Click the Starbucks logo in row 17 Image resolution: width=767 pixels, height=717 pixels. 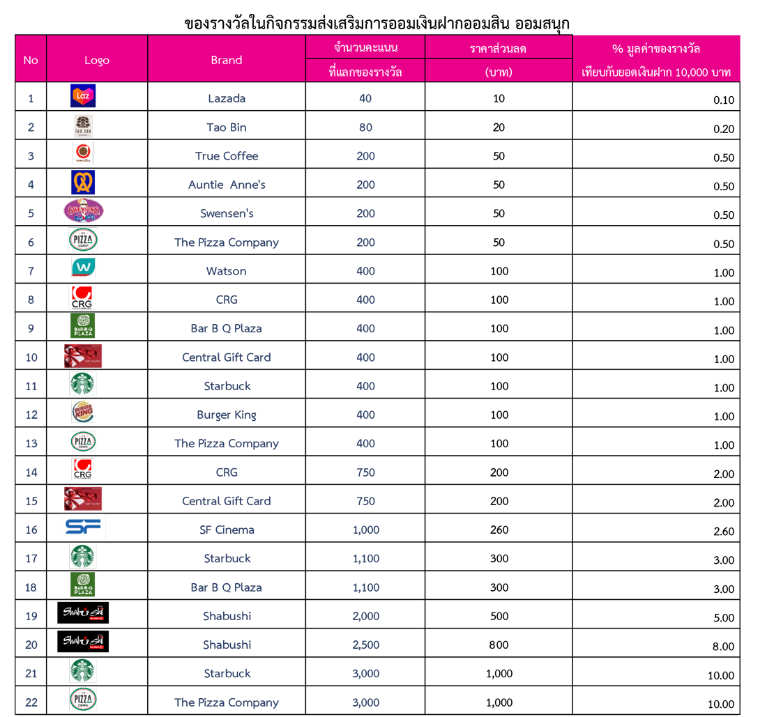click(x=82, y=557)
